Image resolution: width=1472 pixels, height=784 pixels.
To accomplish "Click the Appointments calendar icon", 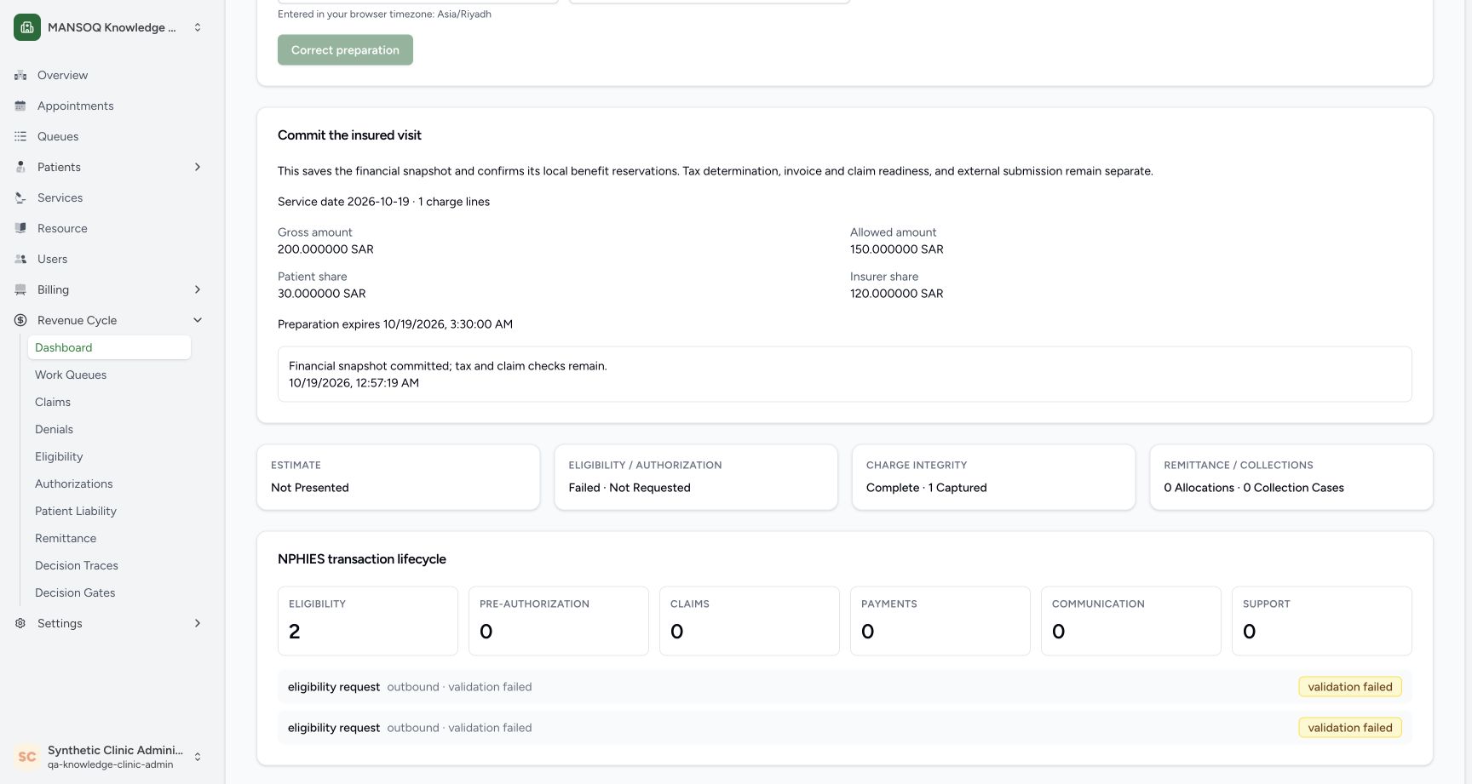I will click(20, 106).
